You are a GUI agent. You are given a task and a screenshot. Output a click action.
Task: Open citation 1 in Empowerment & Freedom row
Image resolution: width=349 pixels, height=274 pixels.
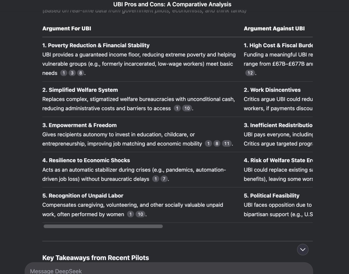click(x=208, y=143)
